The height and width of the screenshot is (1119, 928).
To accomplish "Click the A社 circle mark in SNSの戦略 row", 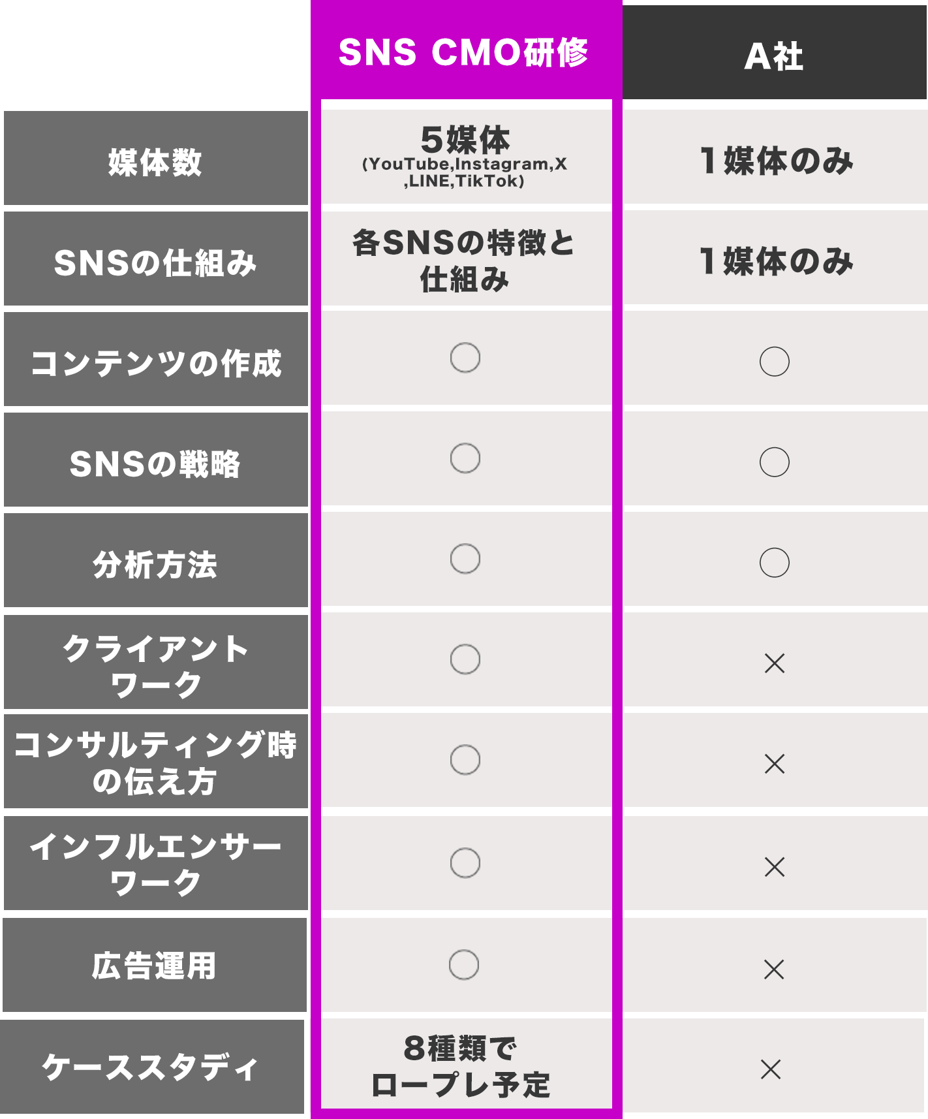I will pos(775,462).
